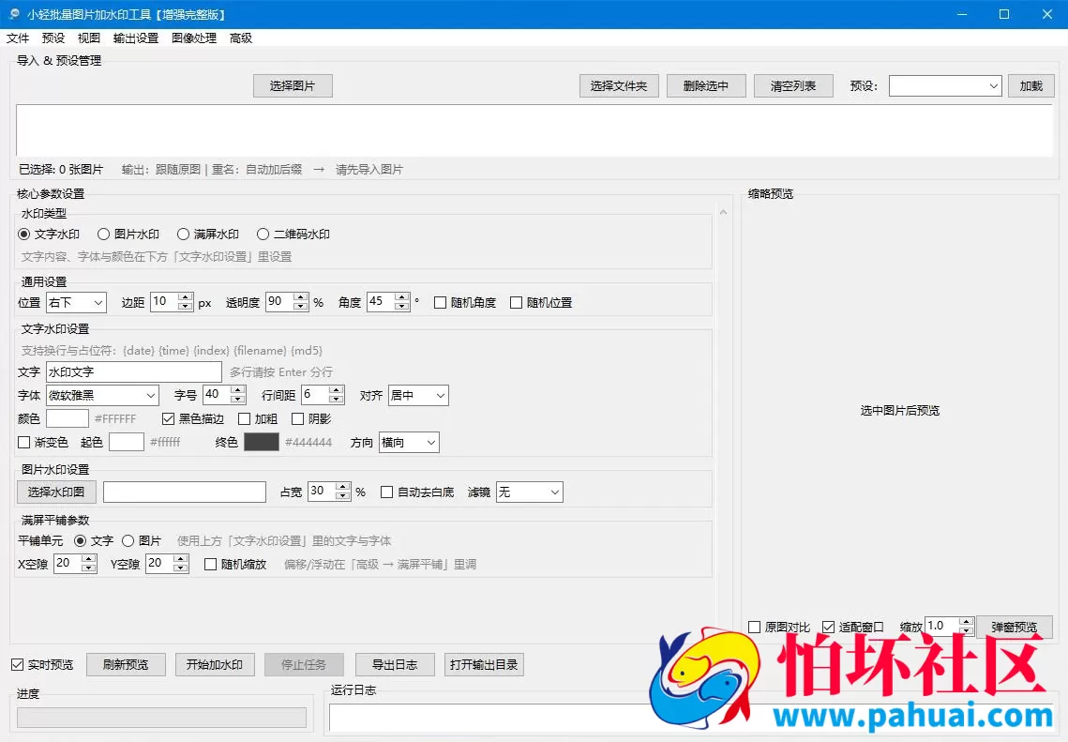Increase the 占宽 percentage with up arrow
Image resolution: width=1068 pixels, height=742 pixels.
(343, 487)
